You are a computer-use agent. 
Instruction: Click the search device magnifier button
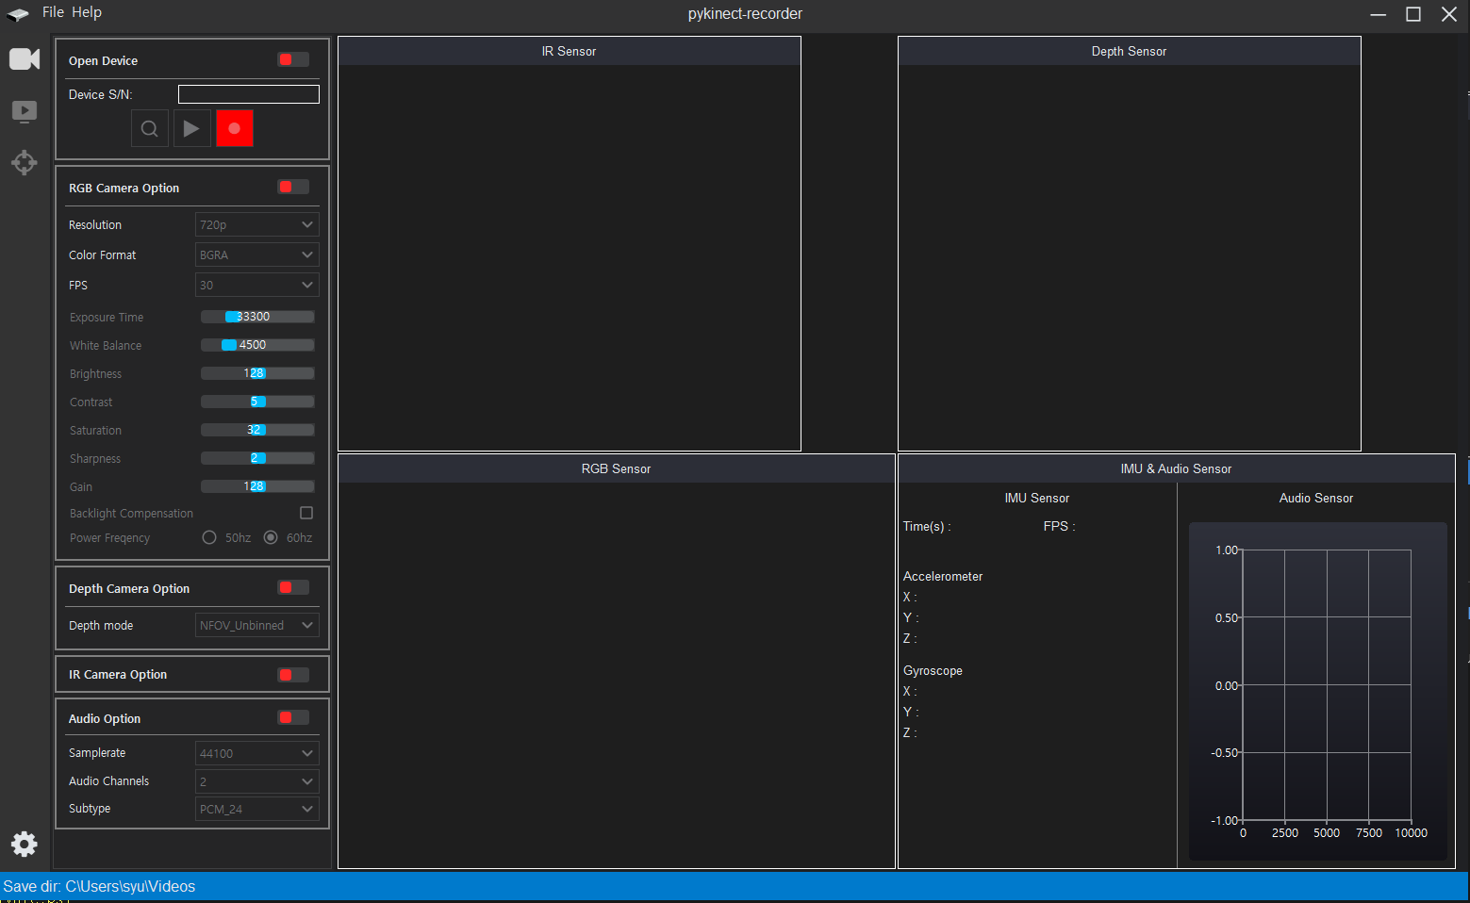pos(149,128)
